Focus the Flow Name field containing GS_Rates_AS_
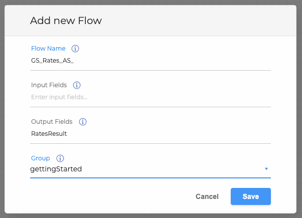This screenshot has height=218, width=302. (x=150, y=61)
